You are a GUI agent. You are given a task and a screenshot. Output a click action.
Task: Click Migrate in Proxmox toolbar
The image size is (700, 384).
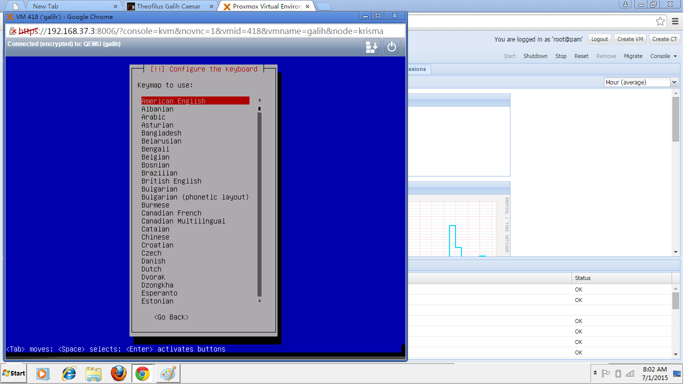coord(633,56)
